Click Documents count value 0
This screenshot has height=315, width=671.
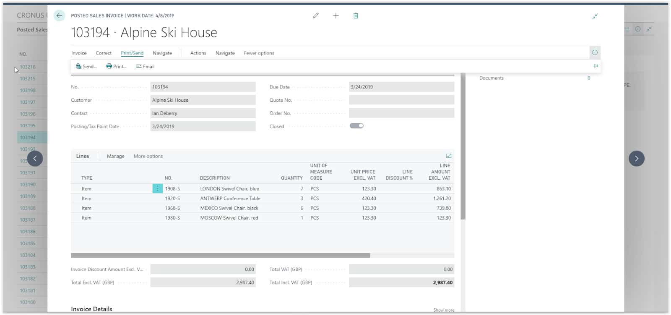tap(589, 78)
